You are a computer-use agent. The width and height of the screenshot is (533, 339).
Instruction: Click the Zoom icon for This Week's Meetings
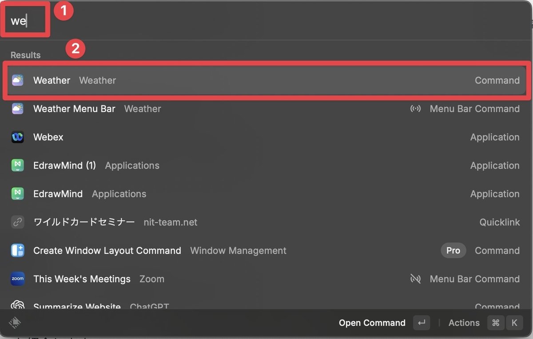pyautogui.click(x=18, y=279)
